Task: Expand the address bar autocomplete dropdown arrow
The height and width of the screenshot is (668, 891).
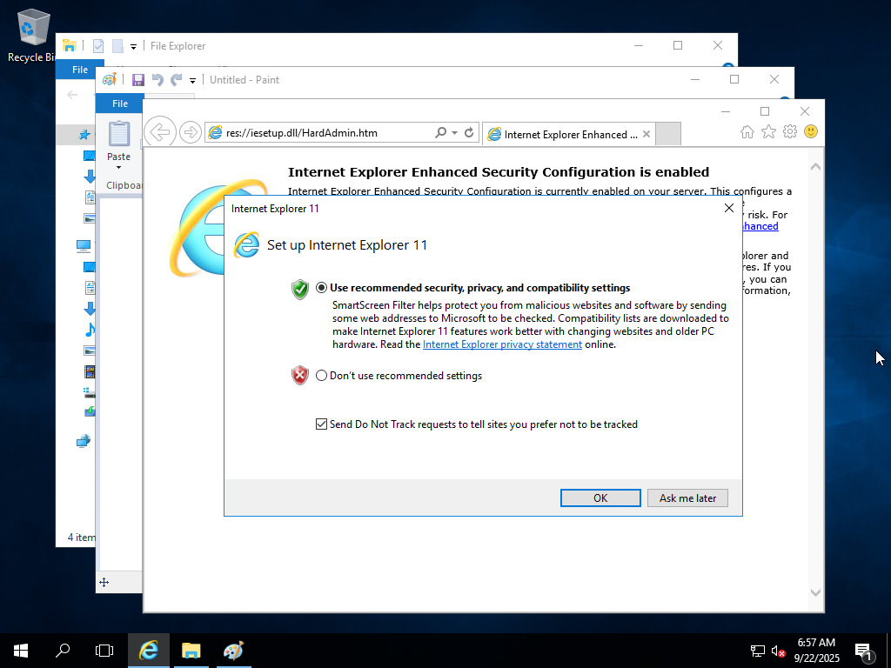Action: [x=455, y=133]
